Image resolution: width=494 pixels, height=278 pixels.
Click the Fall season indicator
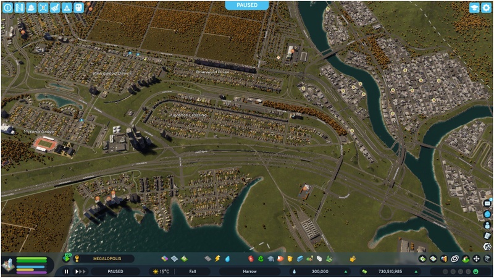tap(193, 271)
